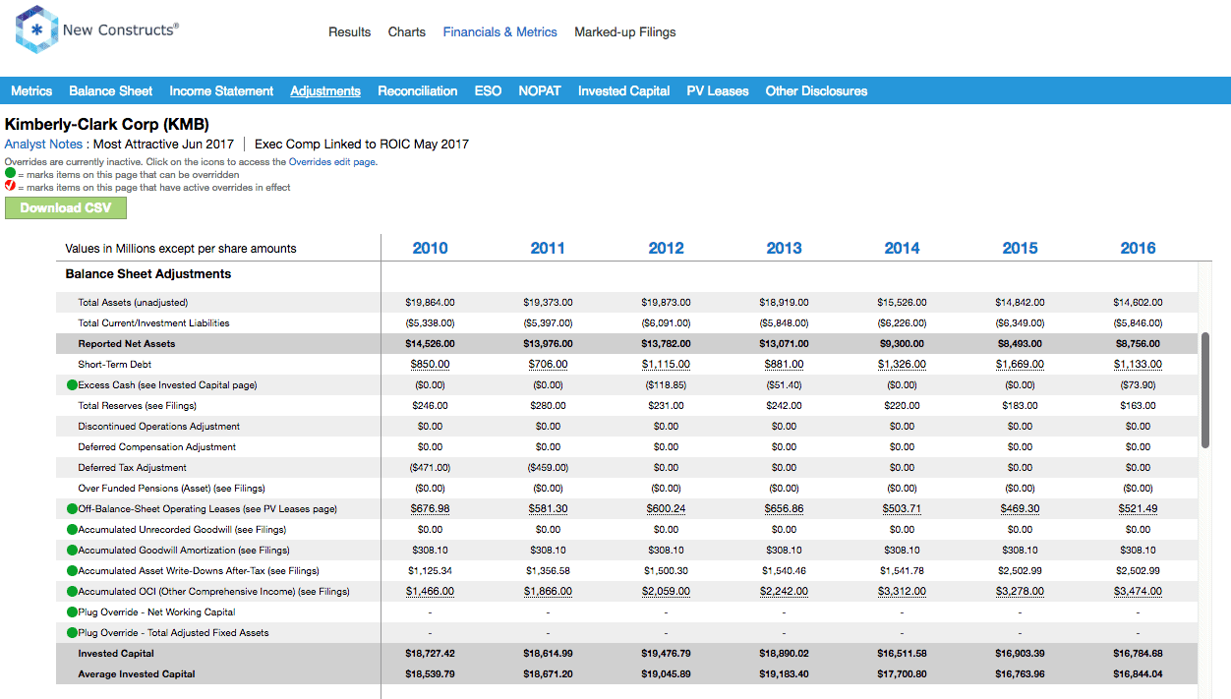1231x699 pixels.
Task: Open the Analyst Notes link
Action: (x=43, y=144)
